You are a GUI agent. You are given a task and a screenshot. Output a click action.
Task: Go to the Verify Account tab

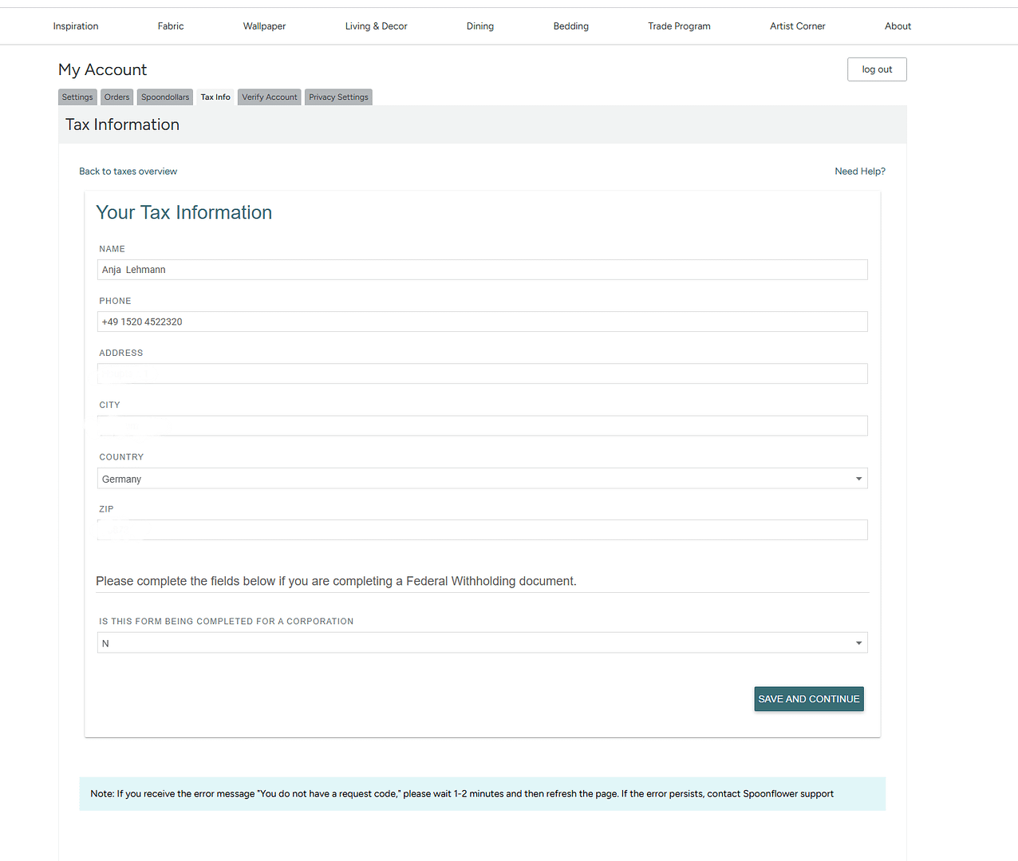click(x=269, y=97)
